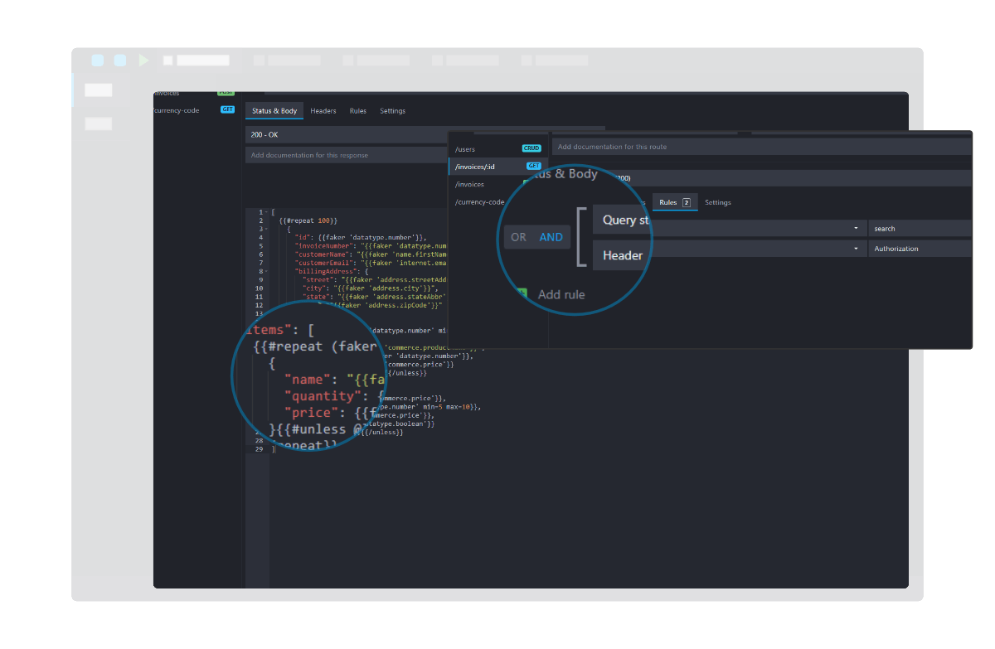This screenshot has width=995, height=649.
Task: Click the GET badge on /invoices/:id route
Action: pos(534,165)
